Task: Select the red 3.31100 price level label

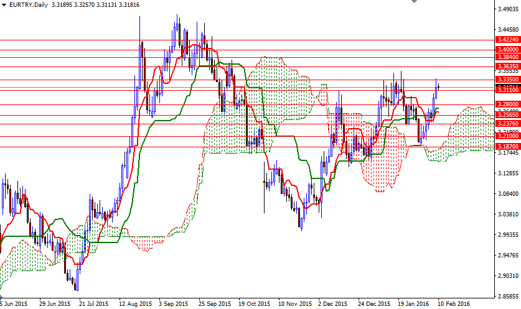Action: [507, 90]
